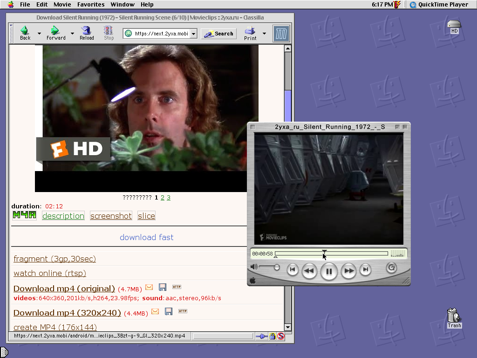Click email icon next to mp4 320x240
Viewport: 477px width, 358px height.
click(x=155, y=311)
